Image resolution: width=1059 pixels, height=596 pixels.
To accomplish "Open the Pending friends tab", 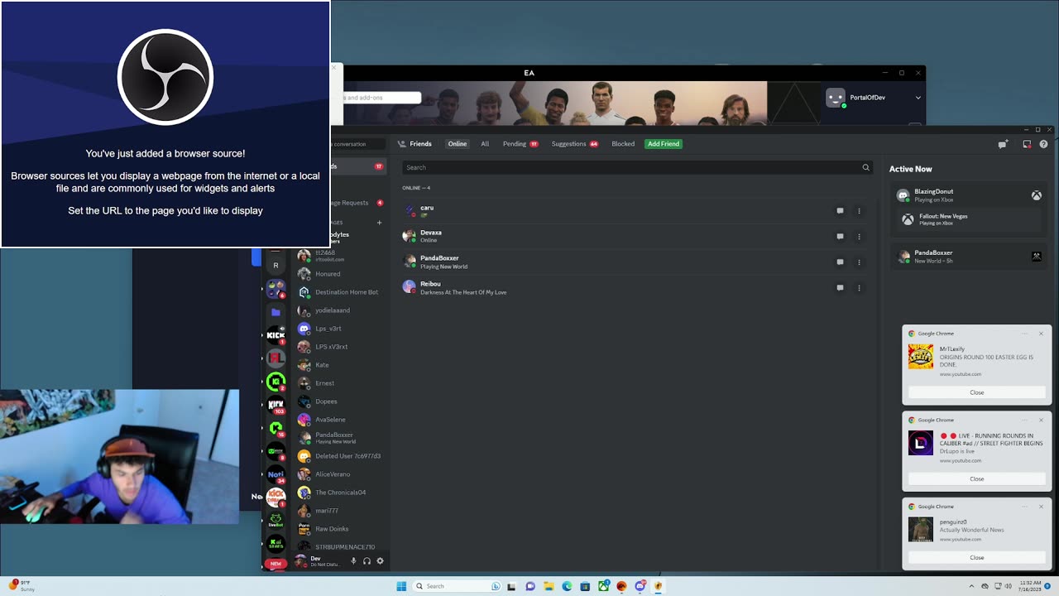I will [x=520, y=144].
